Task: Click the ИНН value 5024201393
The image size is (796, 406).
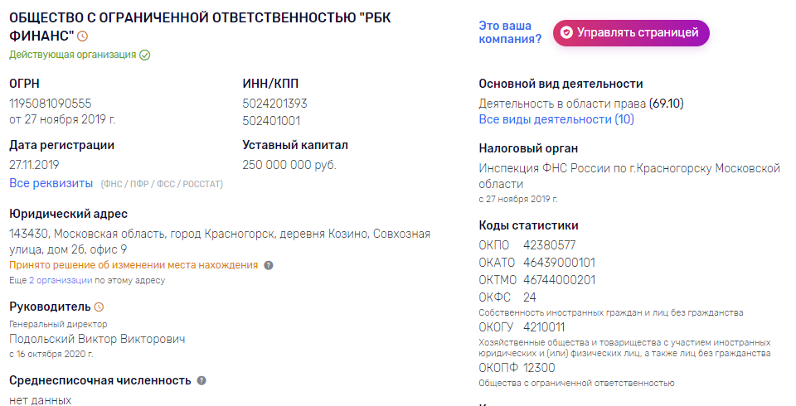Action: click(x=274, y=104)
